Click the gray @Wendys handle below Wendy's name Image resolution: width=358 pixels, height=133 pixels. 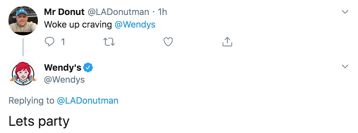point(64,80)
